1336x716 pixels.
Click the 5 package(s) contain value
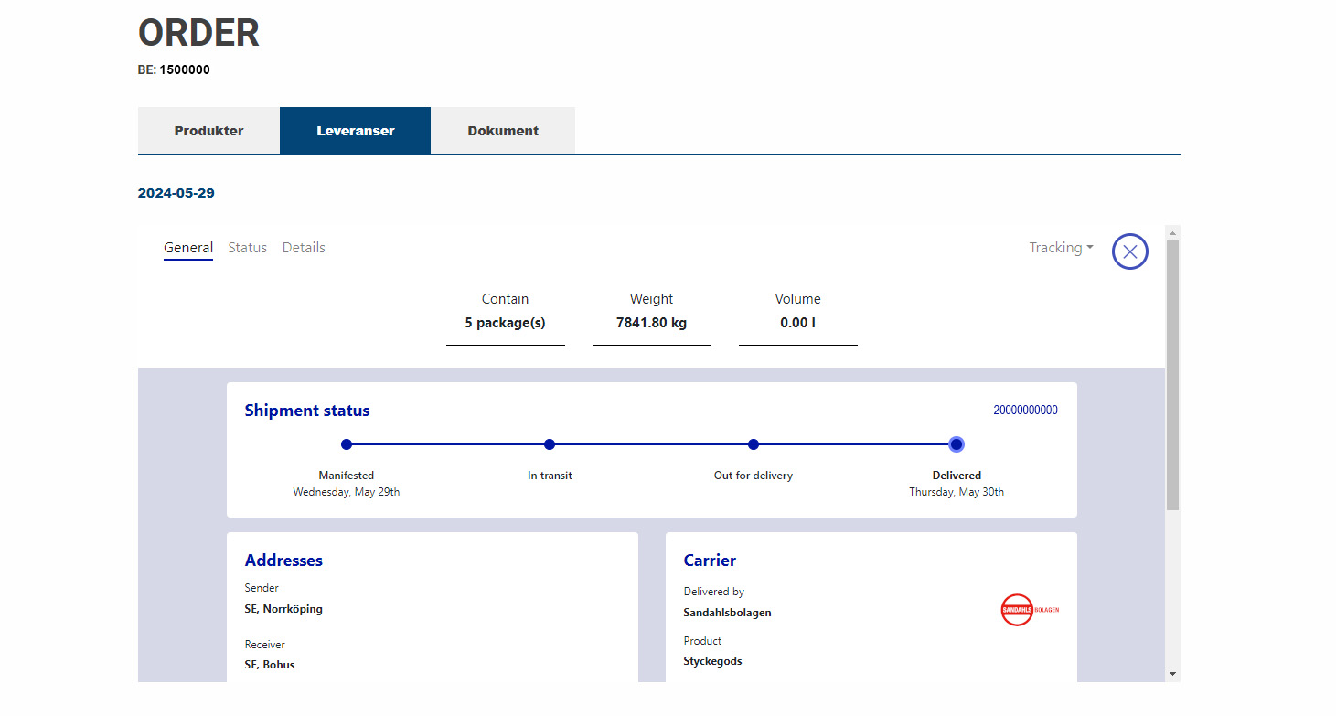505,323
